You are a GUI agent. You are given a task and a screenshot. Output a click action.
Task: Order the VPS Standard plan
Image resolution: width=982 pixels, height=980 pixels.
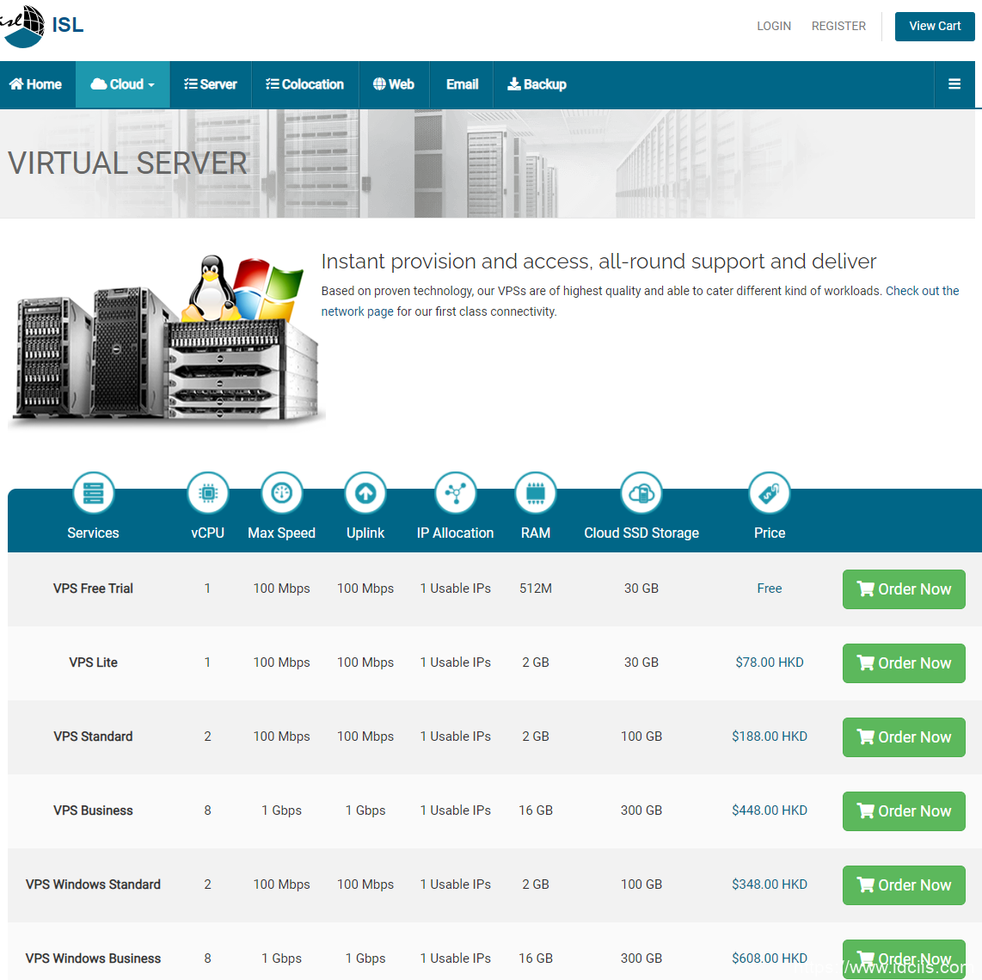click(904, 737)
